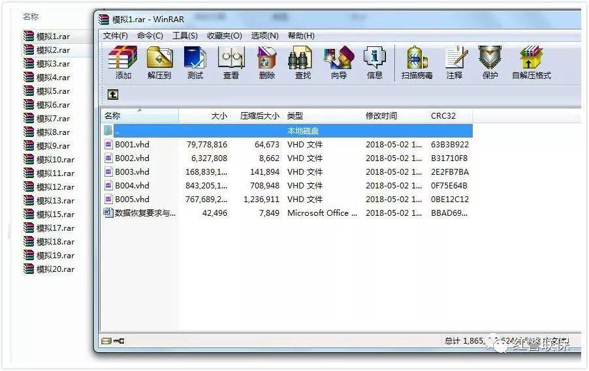This screenshot has width=589, height=371.
Task: Go up one level with arrow button
Action: 113,95
